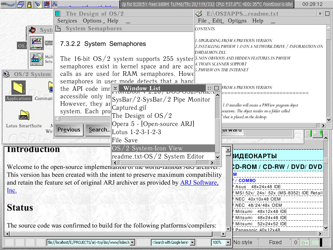Open the Multimedia Setup icon

pos(37,59)
